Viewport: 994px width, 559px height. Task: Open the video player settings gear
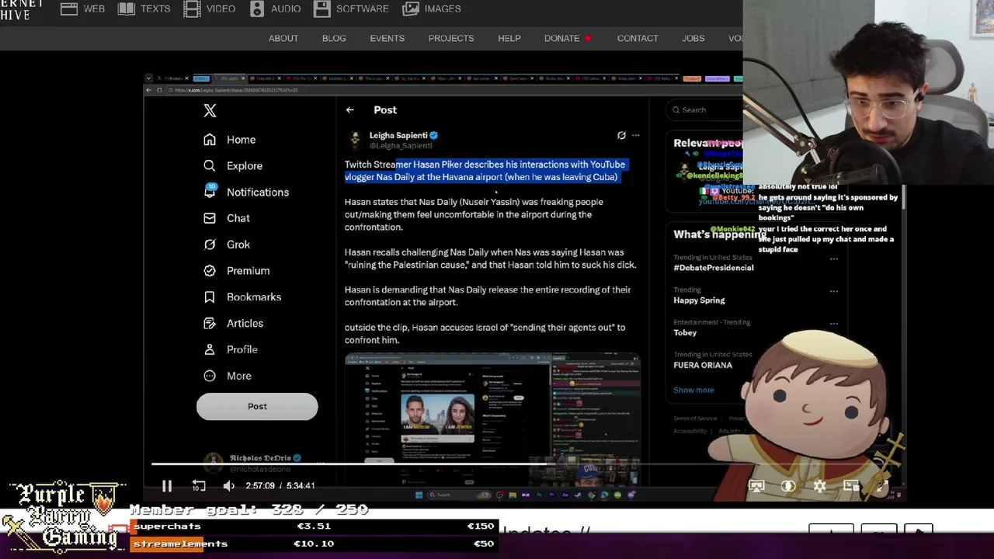pos(820,486)
